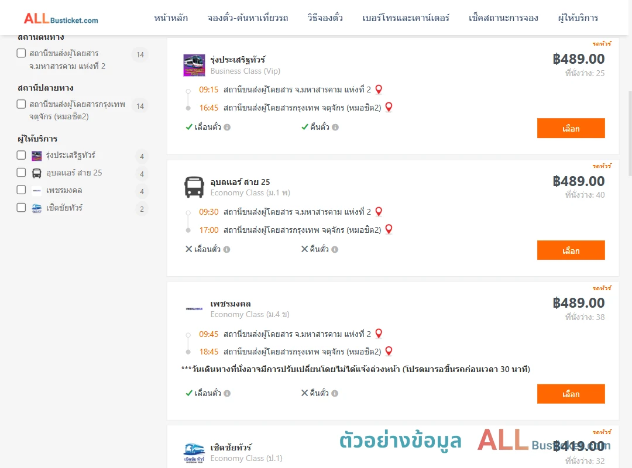This screenshot has width=632, height=468.
Task: Click map pin next to 09:30 departure station
Action: click(379, 211)
